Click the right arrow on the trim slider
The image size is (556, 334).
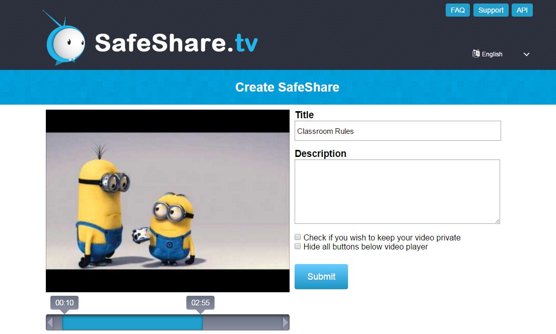pos(286,322)
